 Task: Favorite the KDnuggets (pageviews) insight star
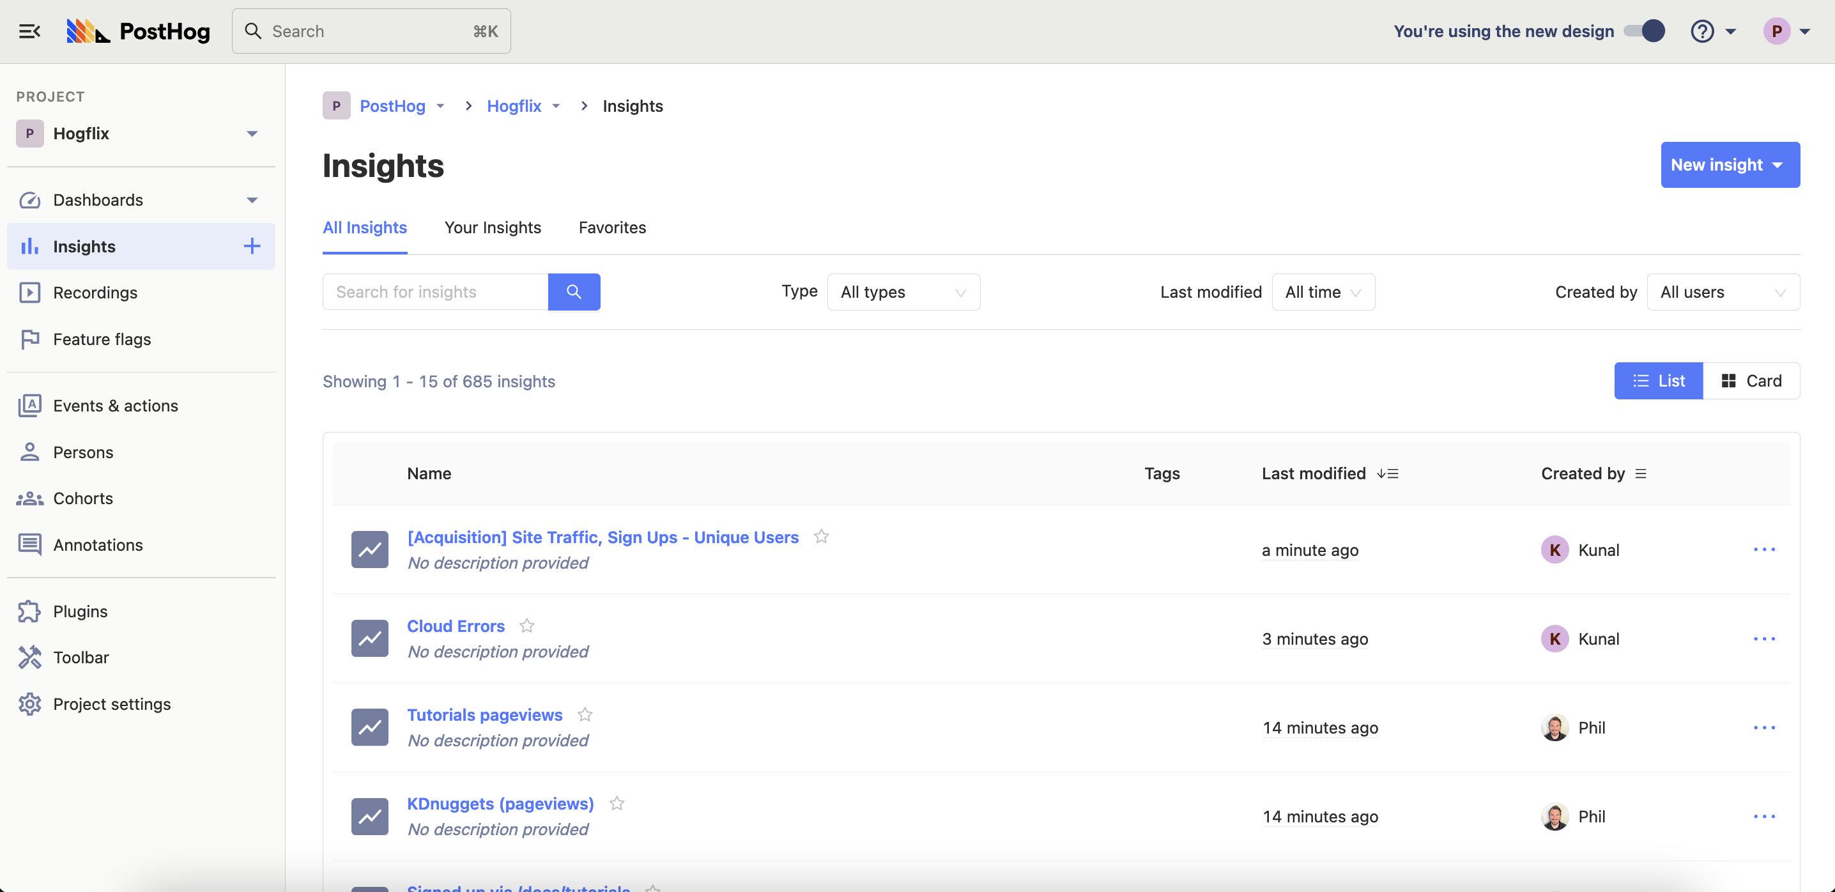click(617, 803)
